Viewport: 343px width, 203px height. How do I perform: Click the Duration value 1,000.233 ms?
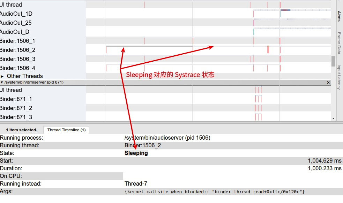pos(325,168)
